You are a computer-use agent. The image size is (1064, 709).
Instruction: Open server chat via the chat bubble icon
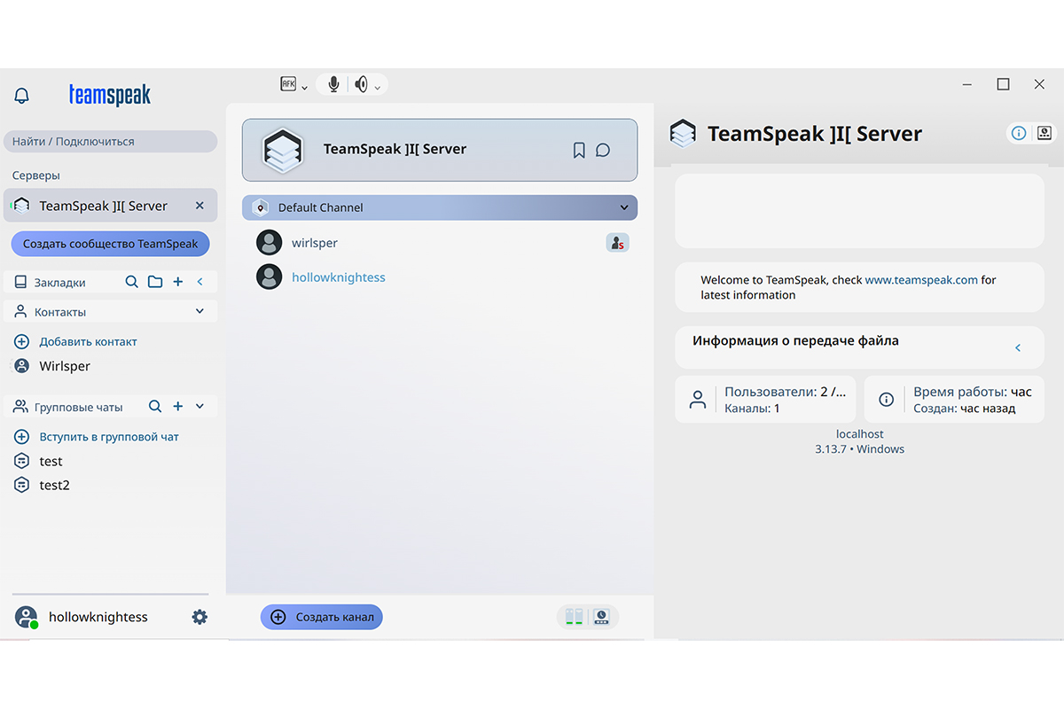pyautogui.click(x=604, y=150)
